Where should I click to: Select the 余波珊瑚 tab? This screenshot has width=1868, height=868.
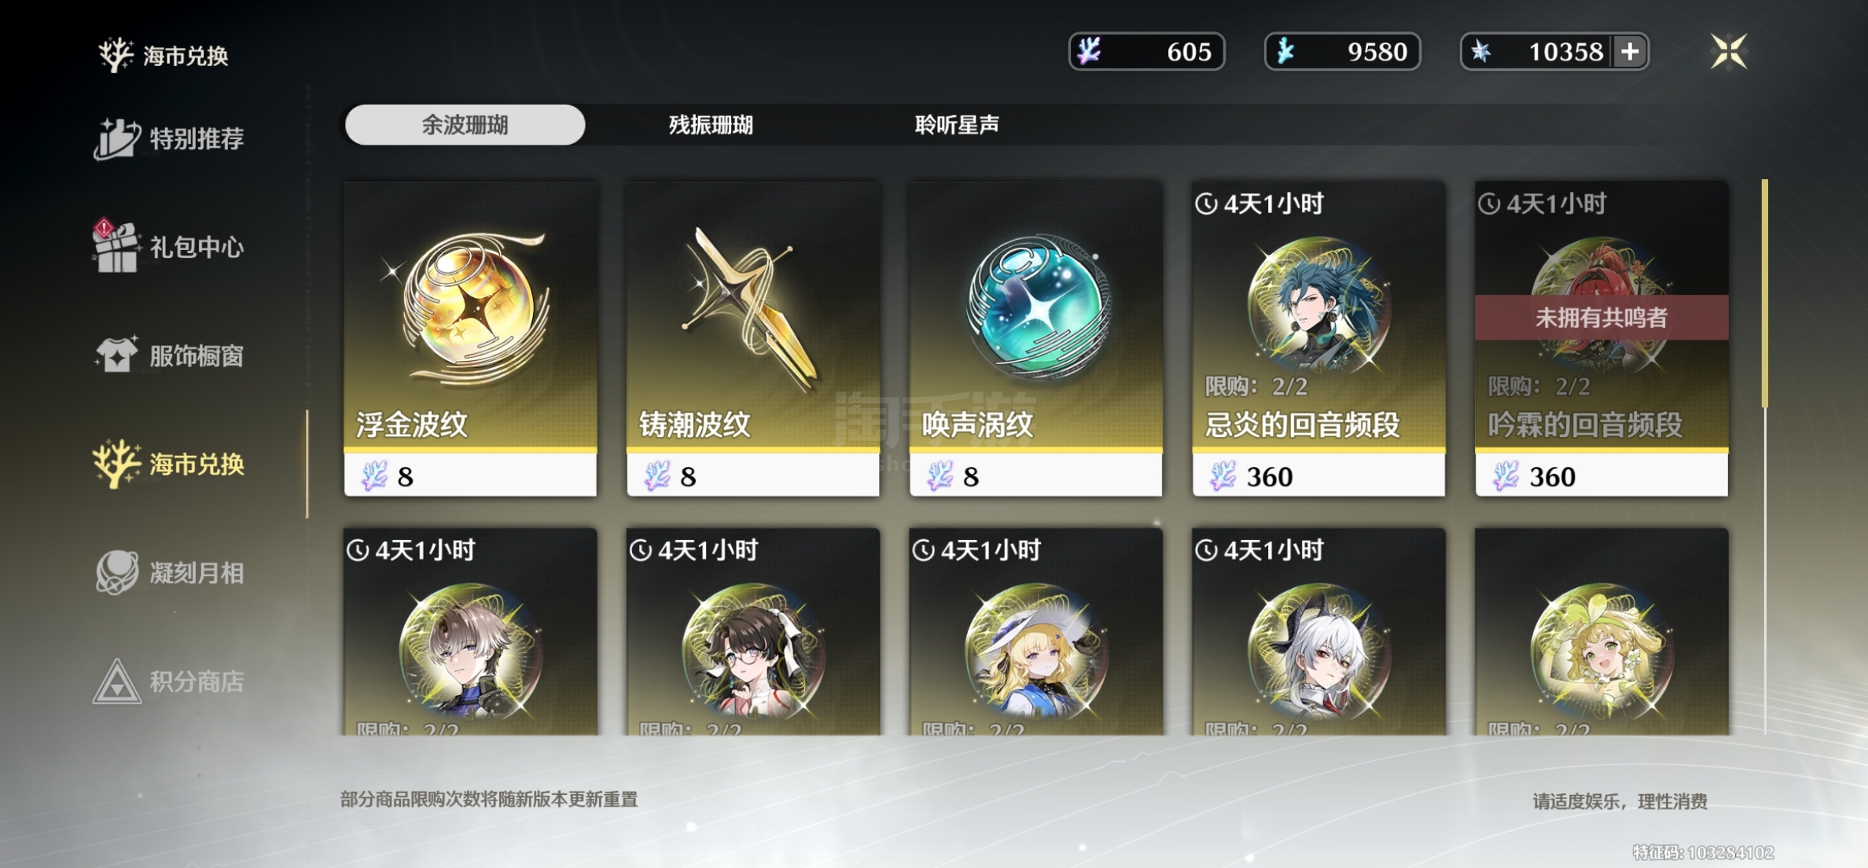465,124
